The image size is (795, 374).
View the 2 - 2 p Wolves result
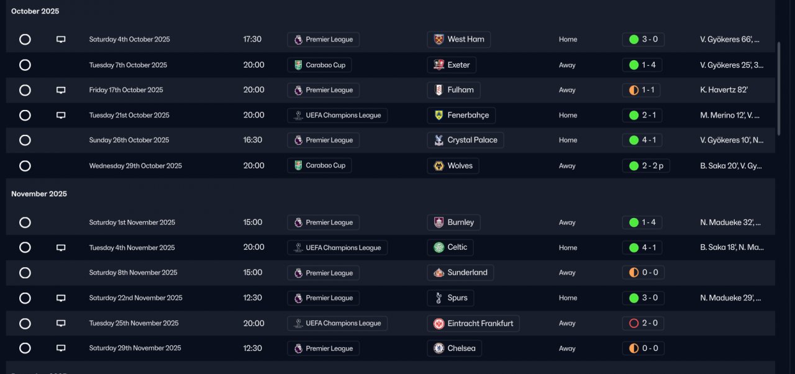point(646,166)
